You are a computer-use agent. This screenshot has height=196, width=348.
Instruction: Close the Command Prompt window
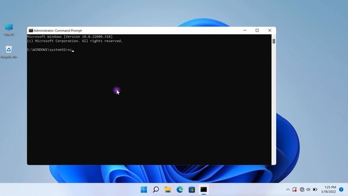click(270, 30)
